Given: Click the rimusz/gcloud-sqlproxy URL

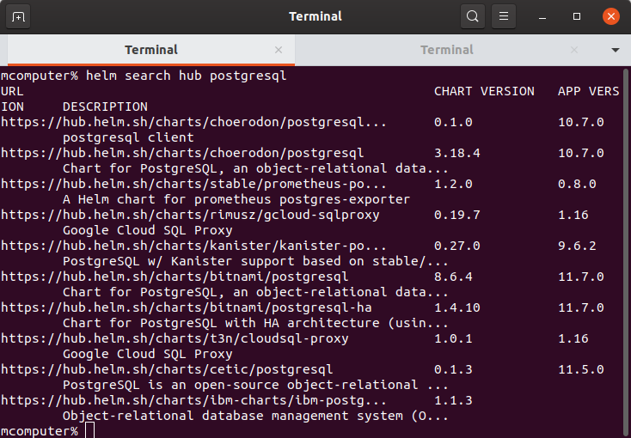Looking at the screenshot, I should click(x=190, y=216).
